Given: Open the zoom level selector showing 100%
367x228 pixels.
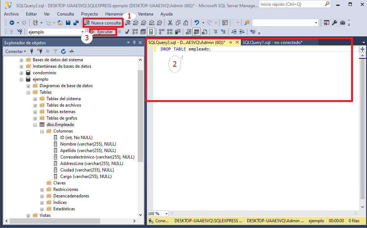Looking at the screenshot, I should (158, 213).
